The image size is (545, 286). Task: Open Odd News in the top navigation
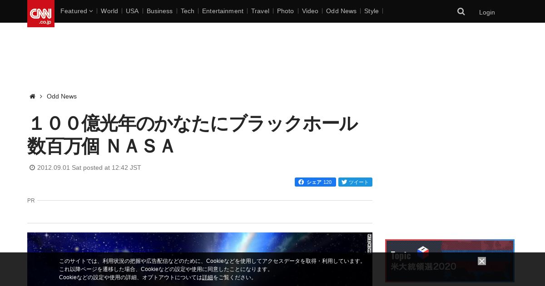pyautogui.click(x=341, y=11)
